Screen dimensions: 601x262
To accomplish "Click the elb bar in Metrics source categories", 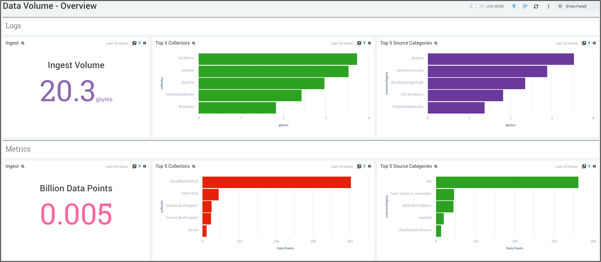I will [507, 182].
